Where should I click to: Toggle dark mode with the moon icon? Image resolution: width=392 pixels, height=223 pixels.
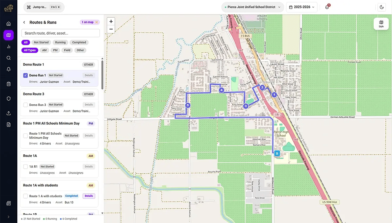coord(381,7)
